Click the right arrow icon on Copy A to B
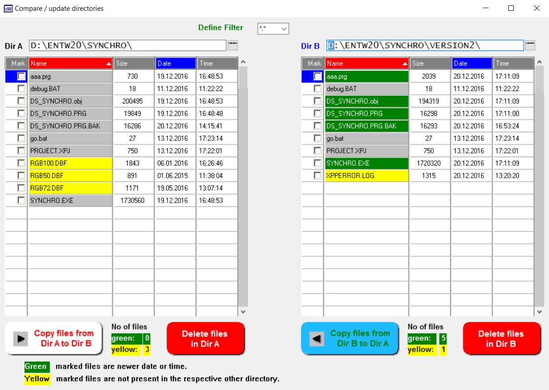549x390 pixels. [x=20, y=339]
